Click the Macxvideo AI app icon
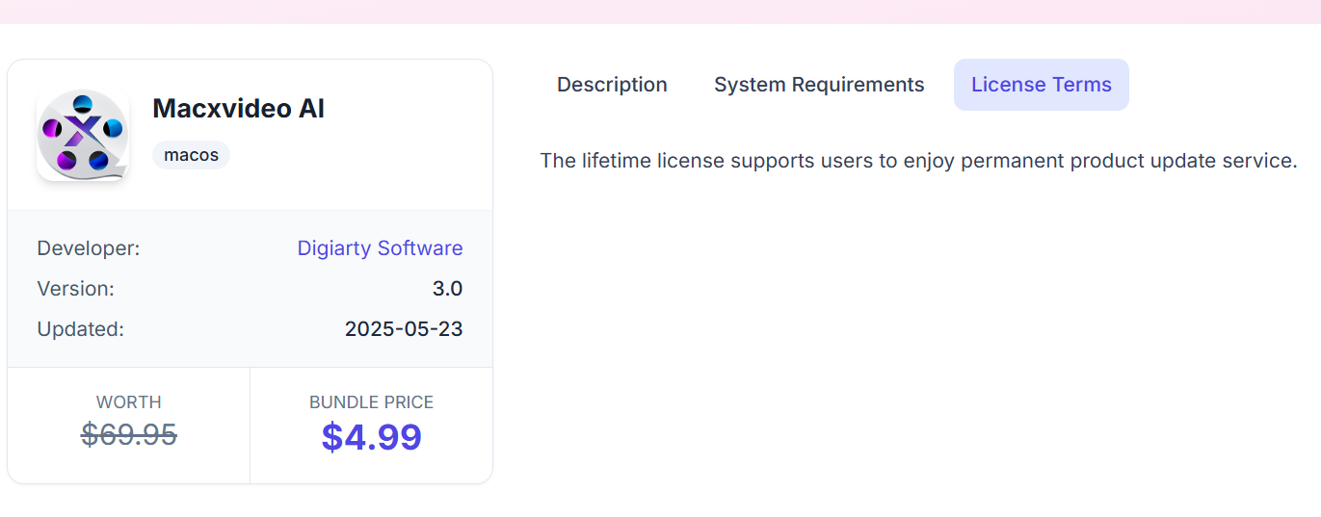 pos(83,135)
